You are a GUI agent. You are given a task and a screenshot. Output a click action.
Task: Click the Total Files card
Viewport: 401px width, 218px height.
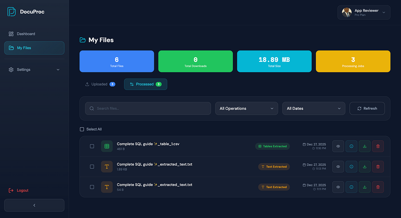(116, 61)
